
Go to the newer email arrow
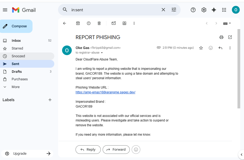tap(207, 23)
